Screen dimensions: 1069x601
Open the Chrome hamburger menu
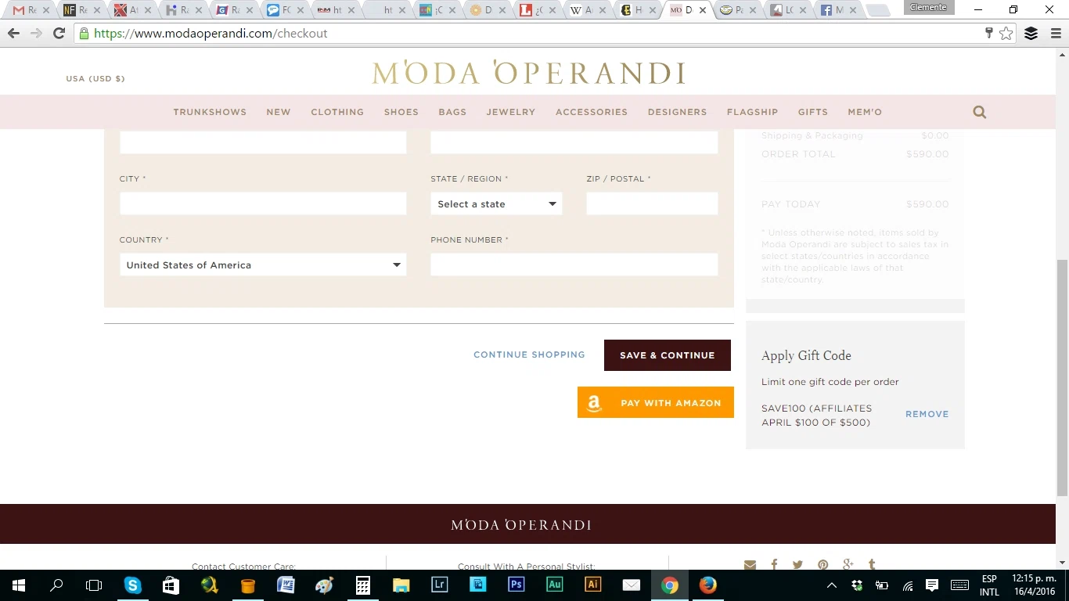pos(1056,34)
